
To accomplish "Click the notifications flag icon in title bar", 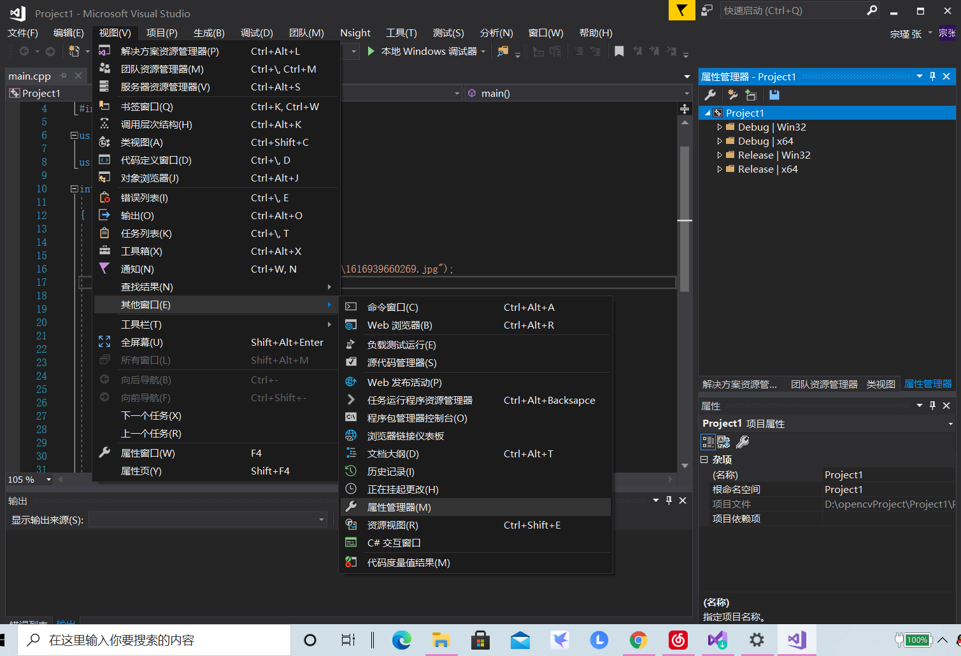I will point(681,10).
